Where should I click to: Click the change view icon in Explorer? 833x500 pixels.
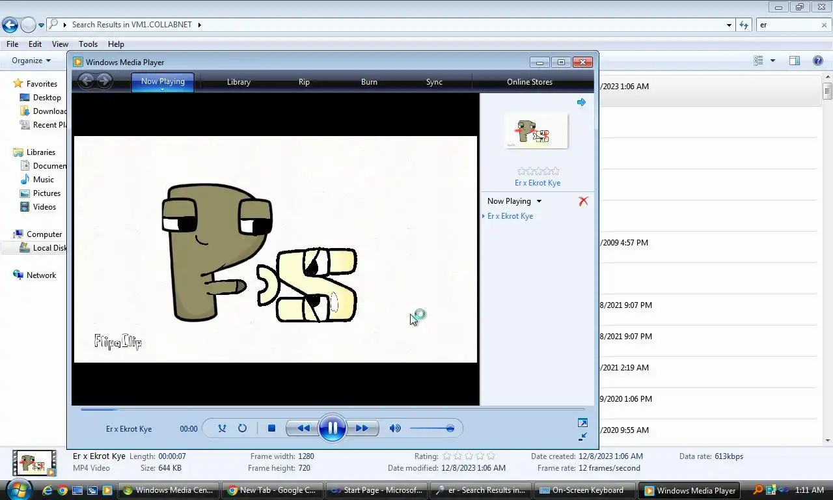(x=758, y=61)
